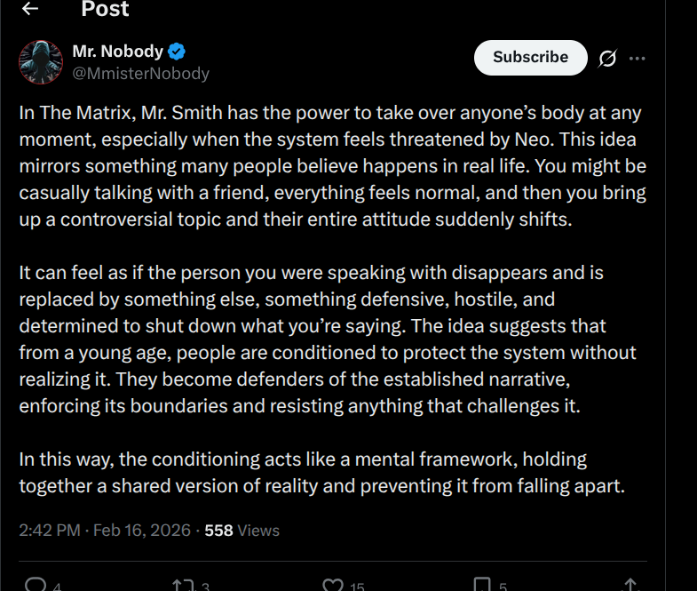Click the Post header title
Image resolution: width=697 pixels, height=591 pixels.
point(105,10)
